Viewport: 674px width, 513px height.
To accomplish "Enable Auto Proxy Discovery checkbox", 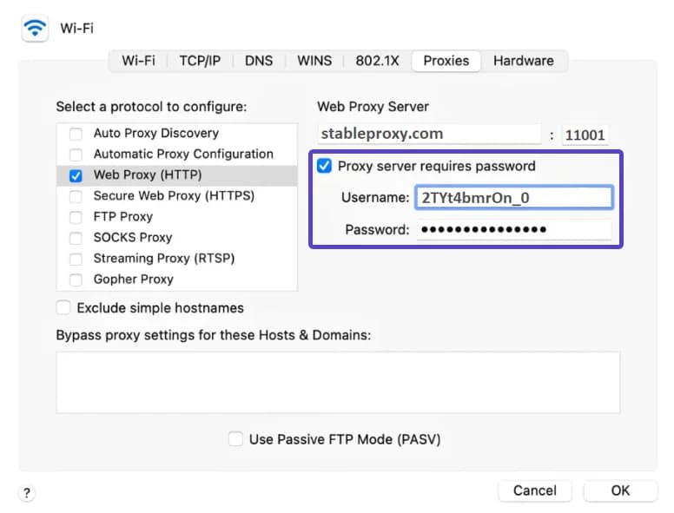I will coord(76,134).
